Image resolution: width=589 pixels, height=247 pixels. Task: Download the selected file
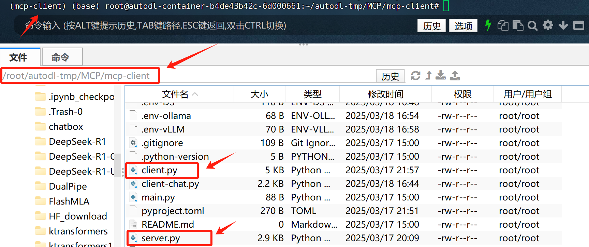click(x=441, y=75)
